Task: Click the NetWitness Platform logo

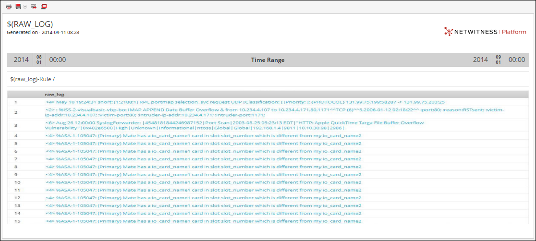Action: (x=485, y=32)
